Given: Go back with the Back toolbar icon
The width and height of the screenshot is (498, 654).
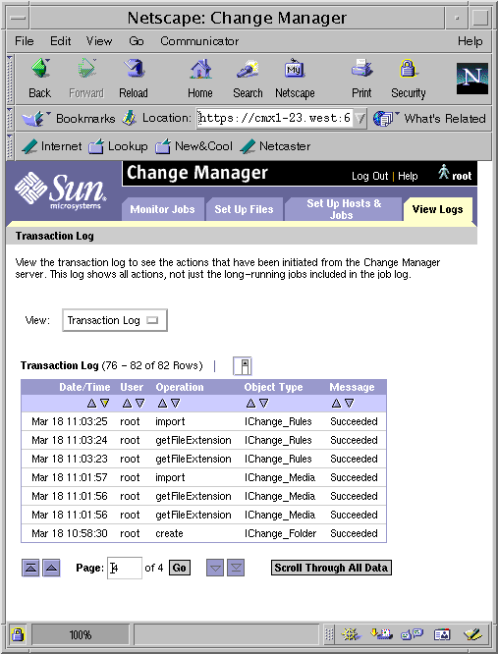Looking at the screenshot, I should coord(40,70).
